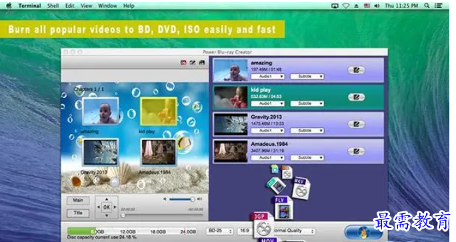This screenshot has height=242, width=456.
Task: Open Subtitle dropdown for Amadeus.1984
Action: point(307,157)
